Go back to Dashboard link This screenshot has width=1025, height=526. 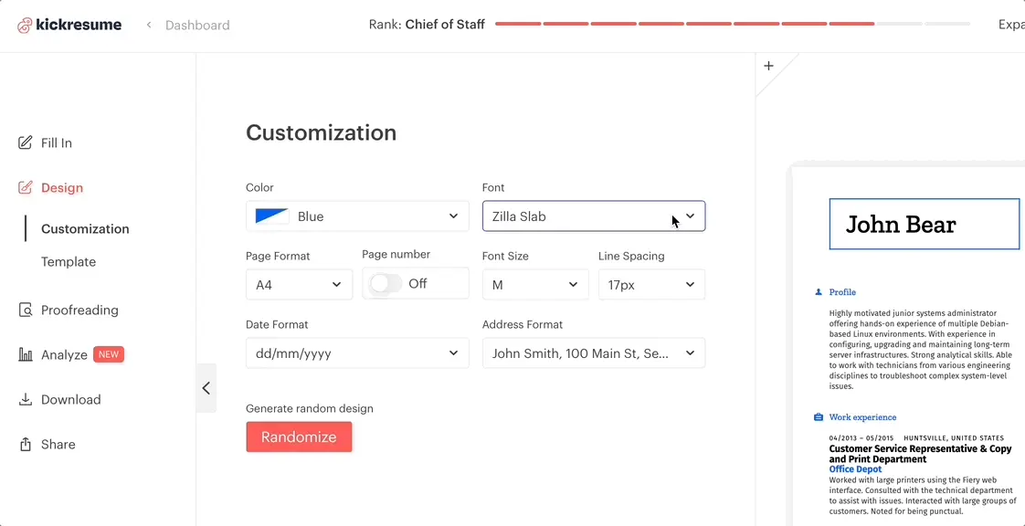(x=196, y=26)
